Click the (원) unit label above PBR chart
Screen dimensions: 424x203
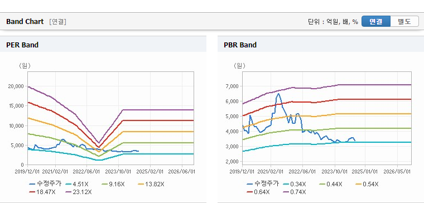(x=239, y=66)
